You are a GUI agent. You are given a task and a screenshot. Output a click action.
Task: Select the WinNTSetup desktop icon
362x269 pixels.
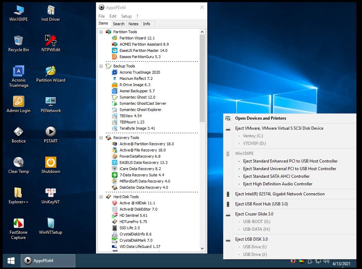tap(50, 226)
